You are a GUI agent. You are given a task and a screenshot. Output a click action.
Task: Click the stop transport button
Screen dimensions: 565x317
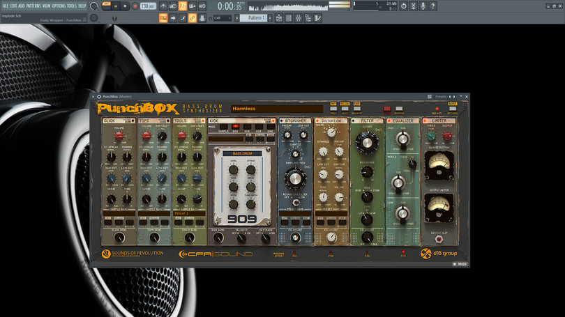pos(125,6)
